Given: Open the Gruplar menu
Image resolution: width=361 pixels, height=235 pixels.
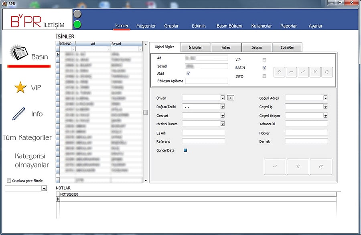Looking at the screenshot, I should (x=171, y=26).
